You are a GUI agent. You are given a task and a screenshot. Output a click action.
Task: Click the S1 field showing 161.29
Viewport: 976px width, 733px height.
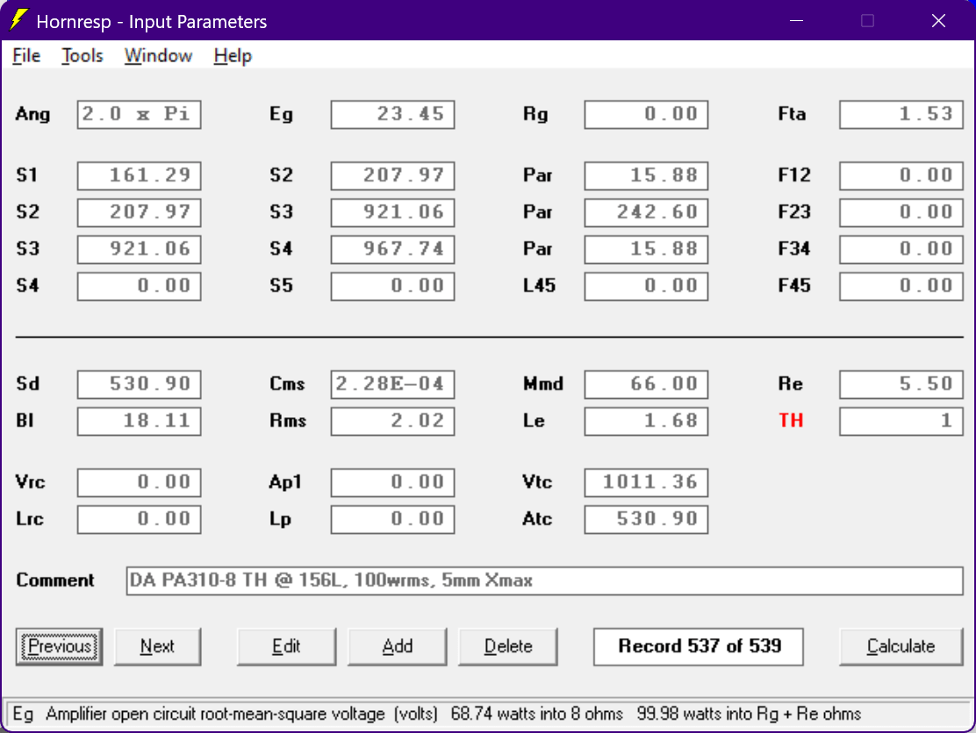click(x=139, y=175)
